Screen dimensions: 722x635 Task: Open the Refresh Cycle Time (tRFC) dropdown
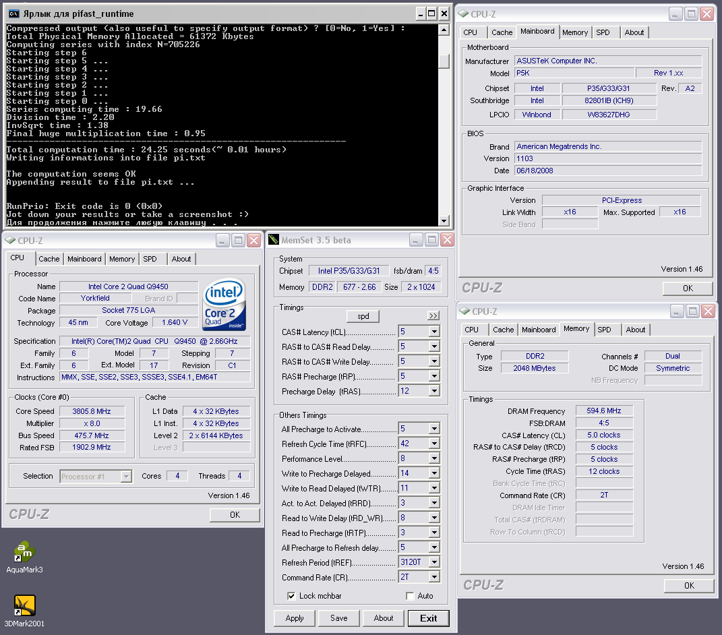pyautogui.click(x=434, y=444)
